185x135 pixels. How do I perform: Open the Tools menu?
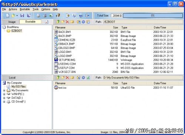[x=36, y=9]
